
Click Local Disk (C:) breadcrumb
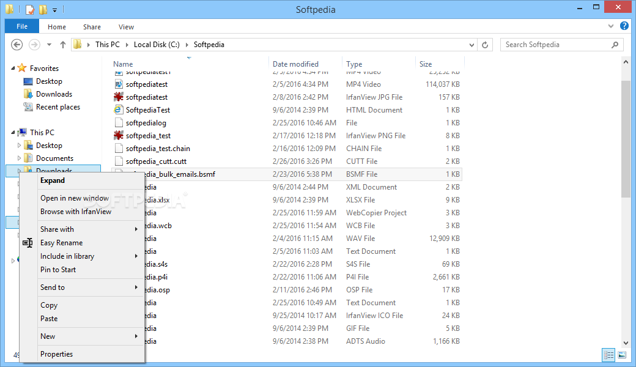157,45
